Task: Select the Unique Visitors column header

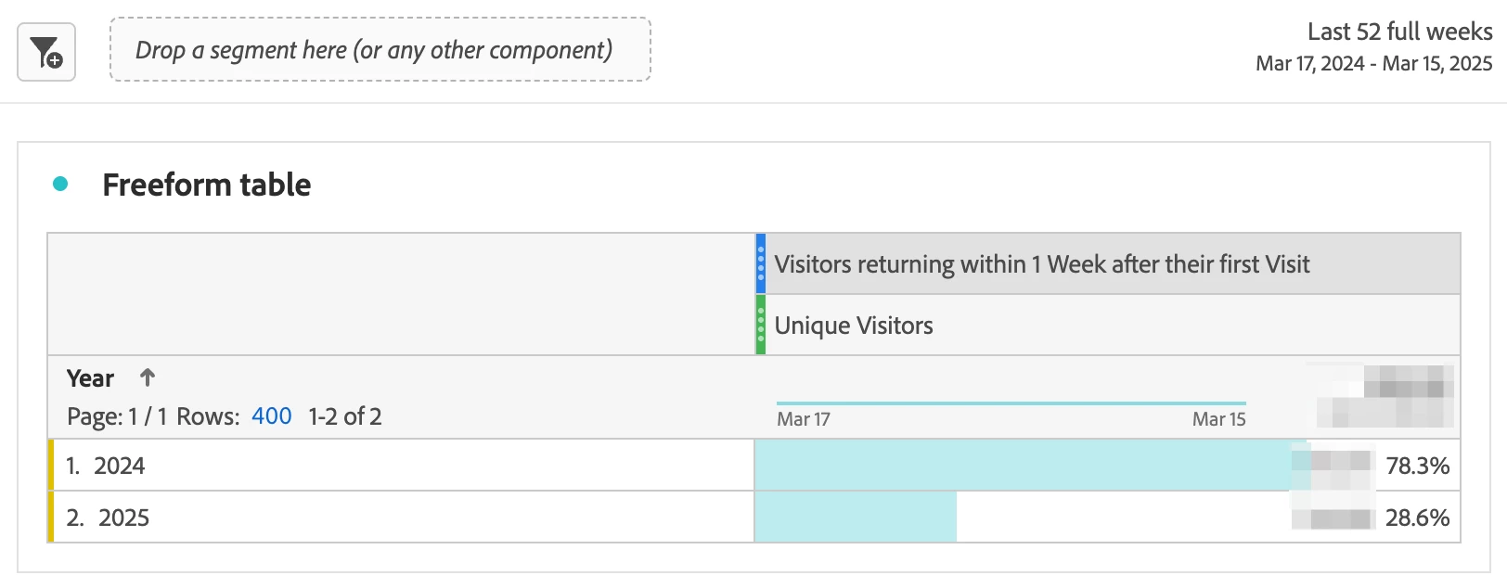Action: [x=854, y=326]
